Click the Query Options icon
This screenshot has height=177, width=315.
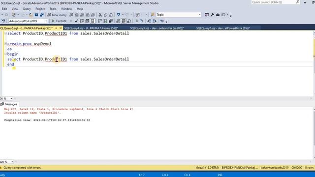[x=87, y=21]
